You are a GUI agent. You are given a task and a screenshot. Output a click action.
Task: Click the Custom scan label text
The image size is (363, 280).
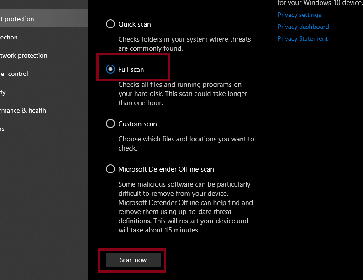[x=137, y=124]
